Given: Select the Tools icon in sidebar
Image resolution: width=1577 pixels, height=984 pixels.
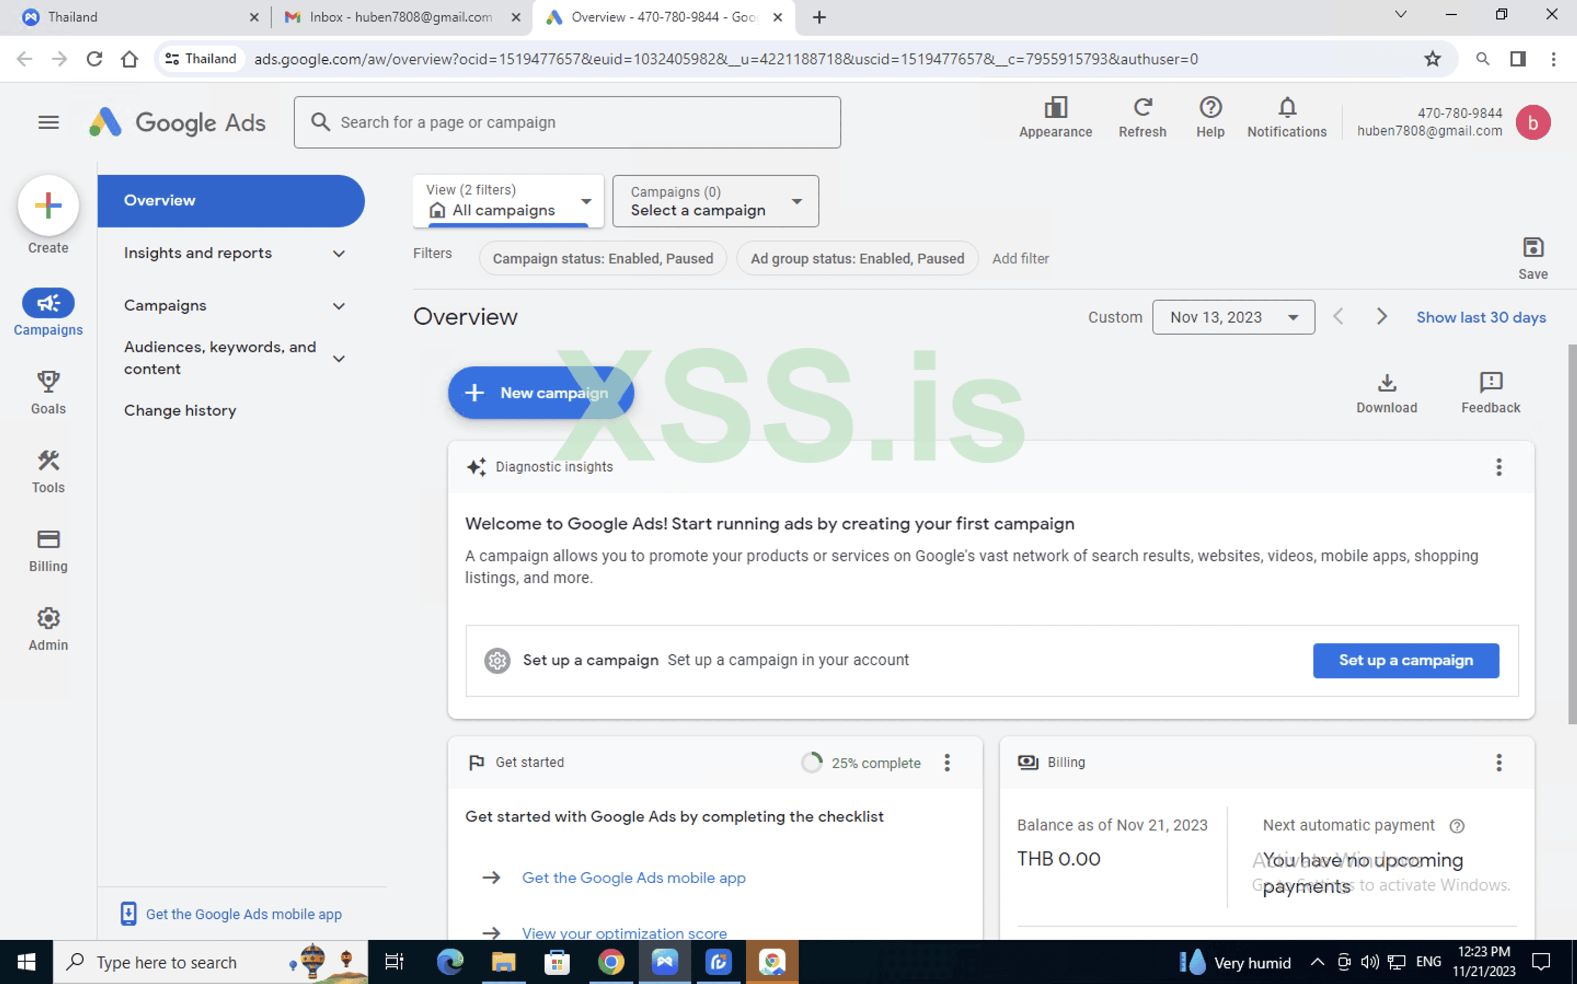Looking at the screenshot, I should click(x=48, y=470).
